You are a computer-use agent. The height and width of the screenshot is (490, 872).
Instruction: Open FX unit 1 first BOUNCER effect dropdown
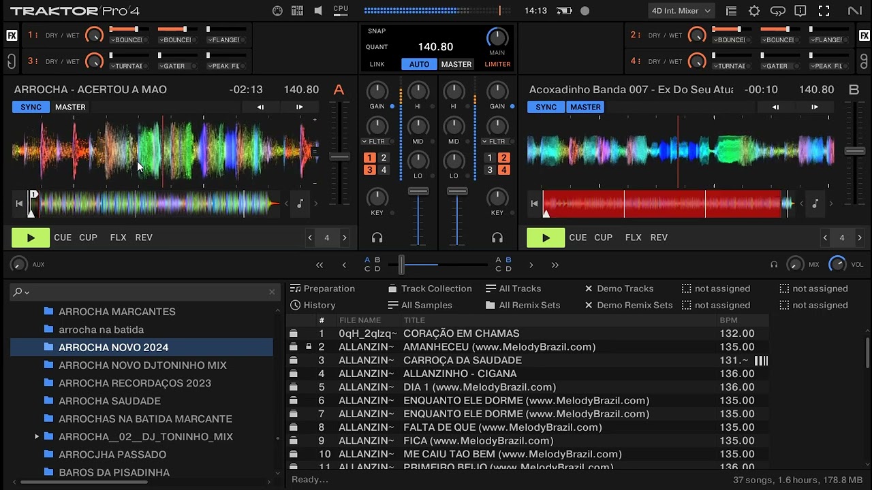coord(127,40)
